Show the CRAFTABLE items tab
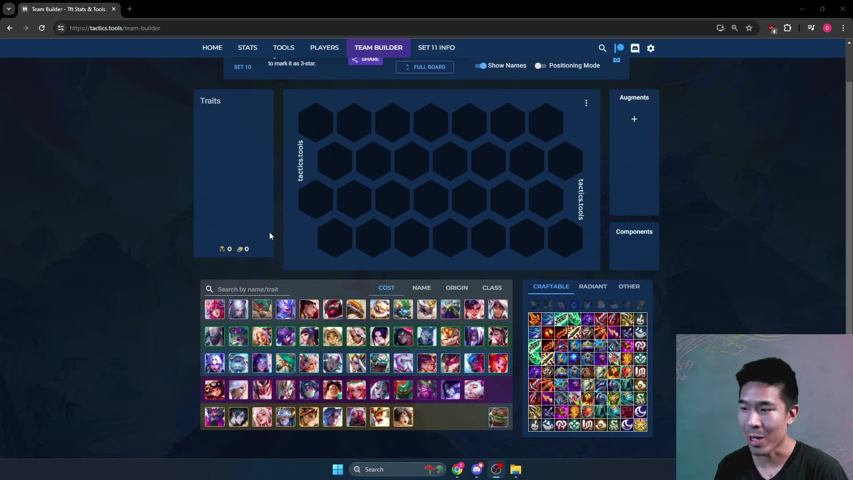853x480 pixels. (551, 286)
